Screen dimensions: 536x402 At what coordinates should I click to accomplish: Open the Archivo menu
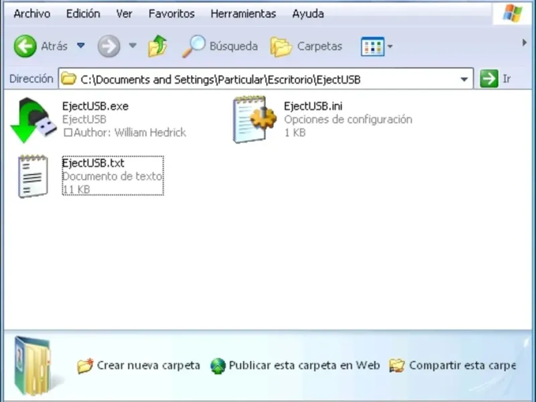pyautogui.click(x=31, y=13)
